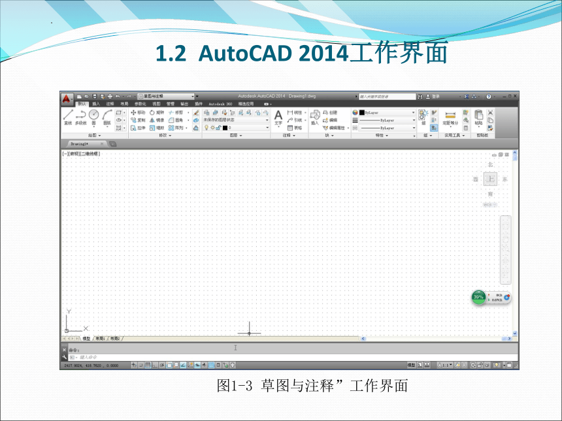Screen dimensions: 562x421
Task: Open the View (视图) ribbon tab
Action: [156, 104]
